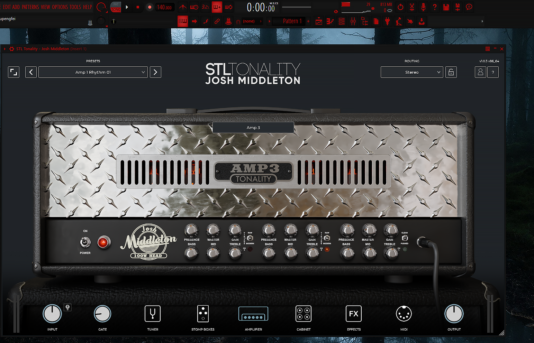Open the Routing Stereo dropdown
Viewport: 534px width, 343px height.
click(x=412, y=72)
